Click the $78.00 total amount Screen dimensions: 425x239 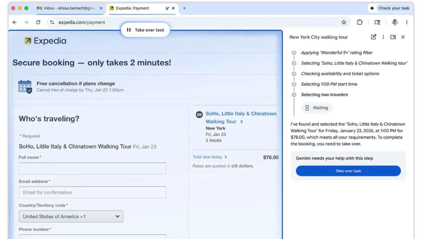pyautogui.click(x=271, y=157)
